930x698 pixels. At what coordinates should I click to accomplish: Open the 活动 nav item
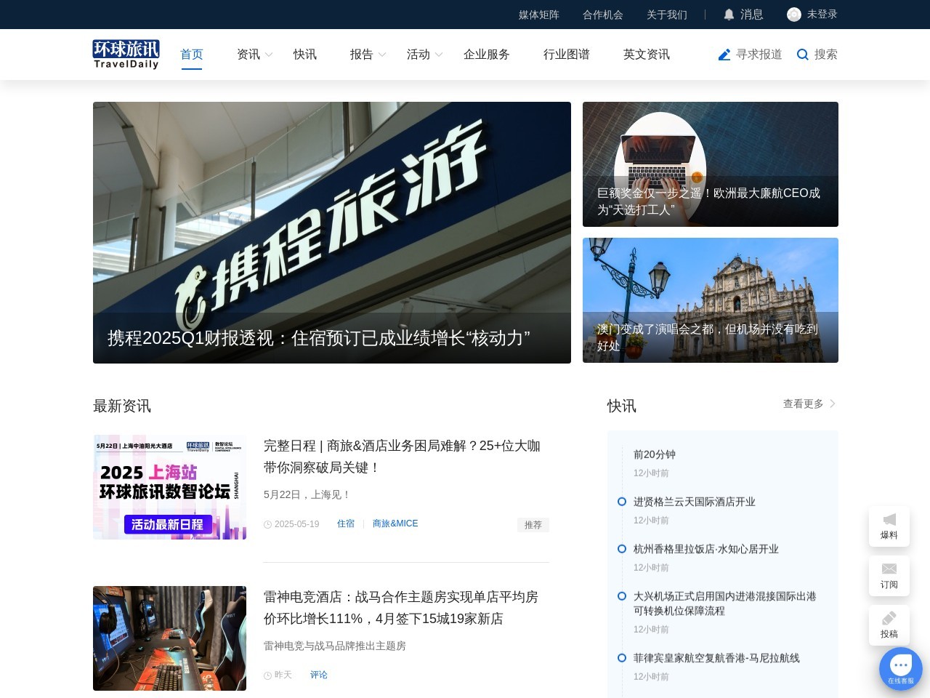coord(418,55)
